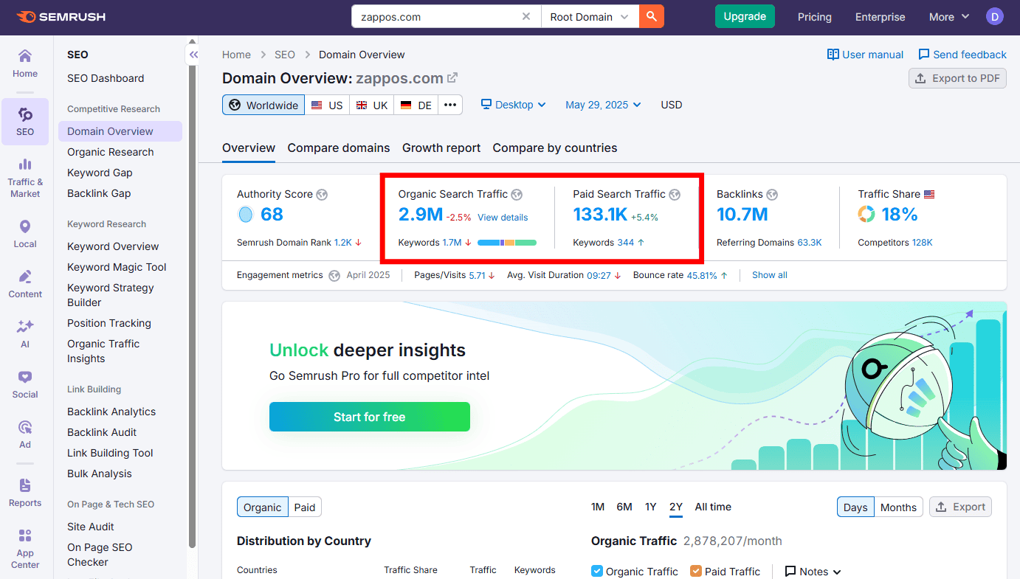Open the Notes dropdown on the traffic chart

(812, 571)
